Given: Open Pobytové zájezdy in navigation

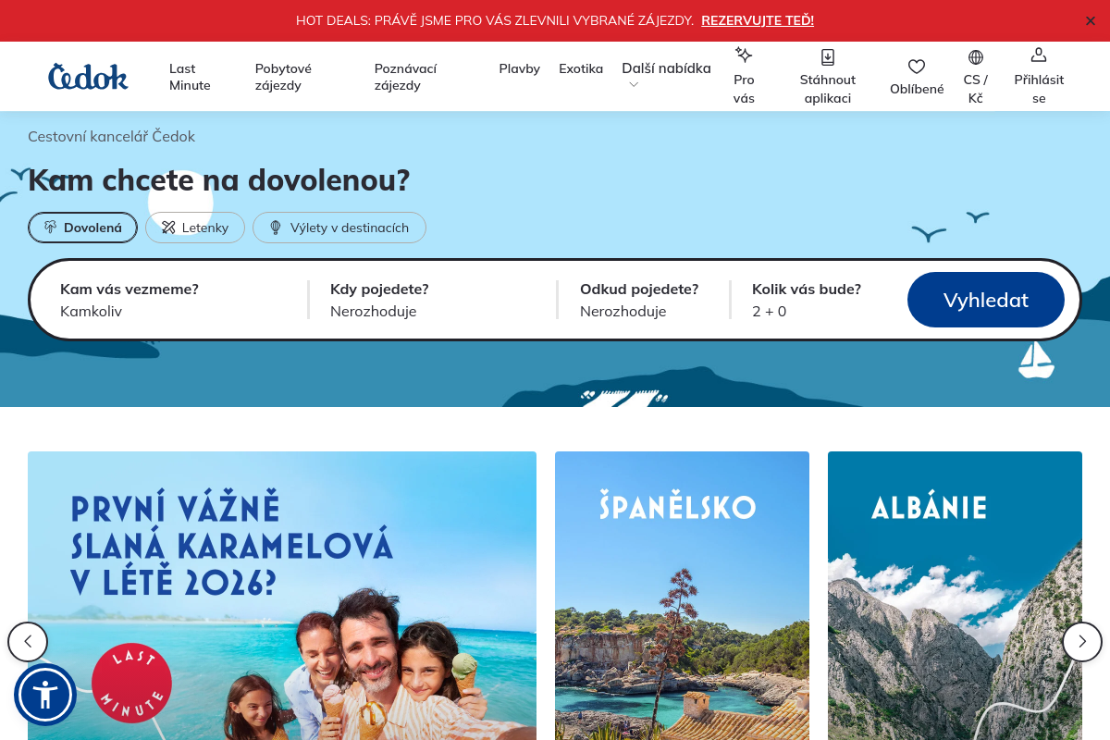Looking at the screenshot, I should pyautogui.click(x=283, y=77).
